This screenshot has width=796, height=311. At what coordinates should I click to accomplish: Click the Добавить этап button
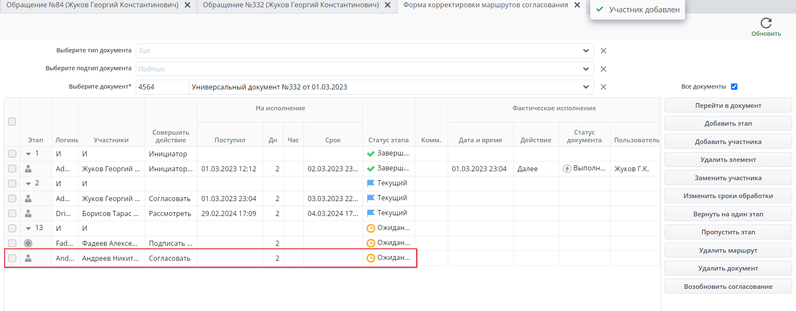(728, 124)
